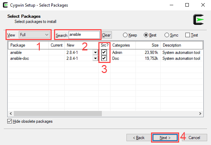Viewport: 211px width, 145px height.
Task: Click the Size column header
Action: 148,45
